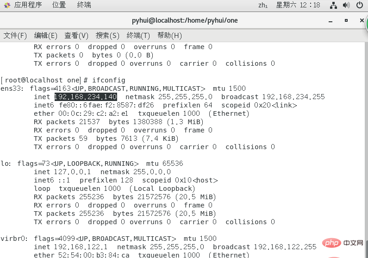Click the virbr0 address 192.168.122.1
368x258 pixels.
(x=81, y=247)
